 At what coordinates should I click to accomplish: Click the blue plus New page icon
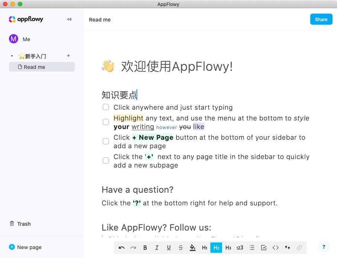coord(12,247)
